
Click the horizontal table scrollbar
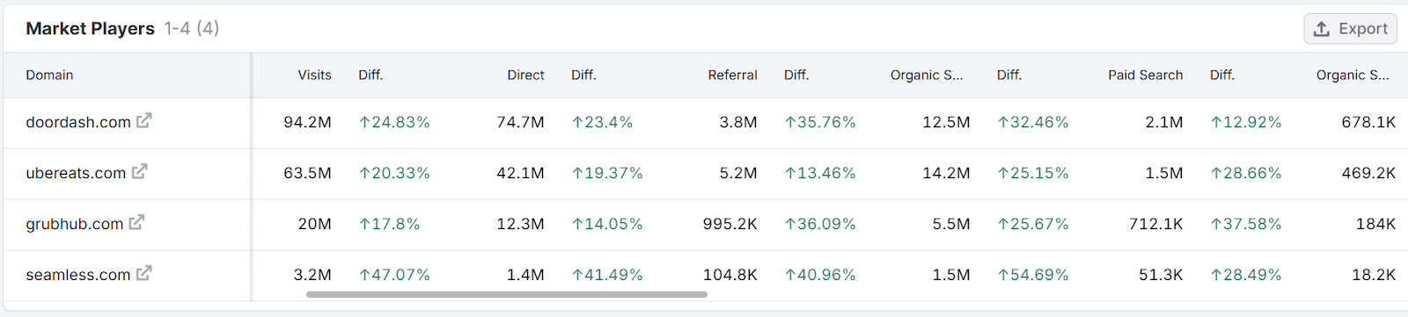coord(507,294)
